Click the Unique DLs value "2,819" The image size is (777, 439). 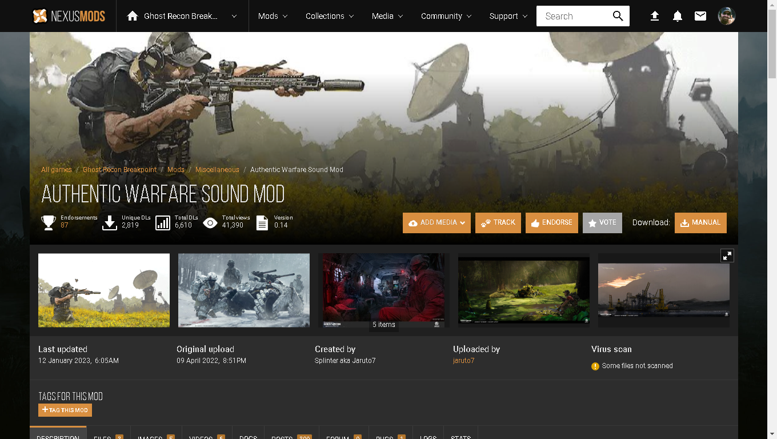click(x=130, y=225)
